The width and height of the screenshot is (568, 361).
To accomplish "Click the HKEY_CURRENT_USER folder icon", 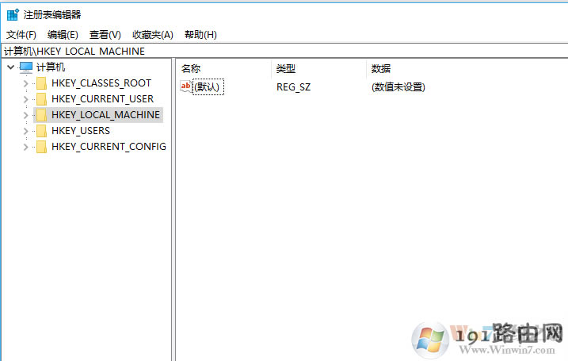I will (41, 99).
